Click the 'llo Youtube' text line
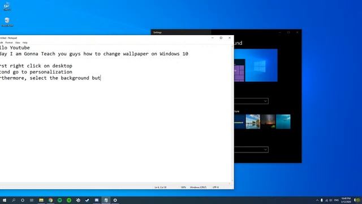The height and width of the screenshot is (204, 362). pos(15,48)
